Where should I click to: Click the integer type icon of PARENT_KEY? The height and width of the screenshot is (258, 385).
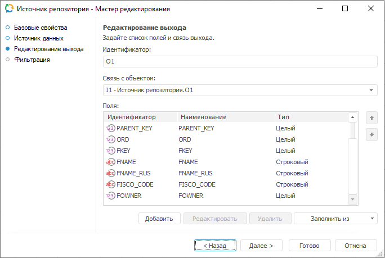point(110,128)
